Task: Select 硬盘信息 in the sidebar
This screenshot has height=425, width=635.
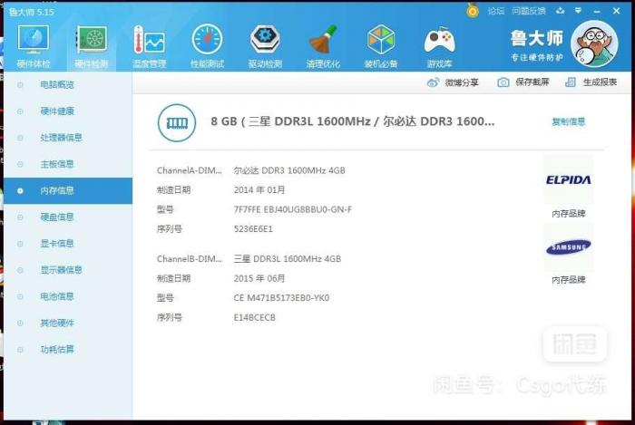Action: (68, 217)
